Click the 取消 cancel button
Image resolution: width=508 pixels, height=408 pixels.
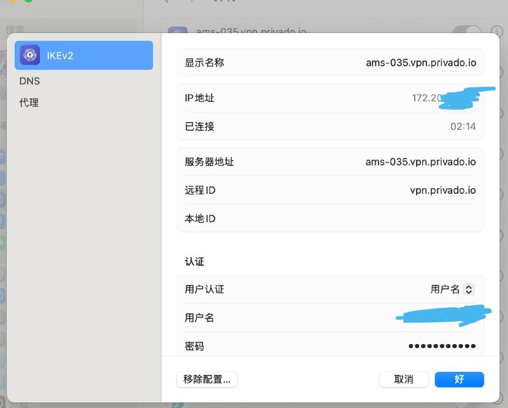(x=404, y=379)
